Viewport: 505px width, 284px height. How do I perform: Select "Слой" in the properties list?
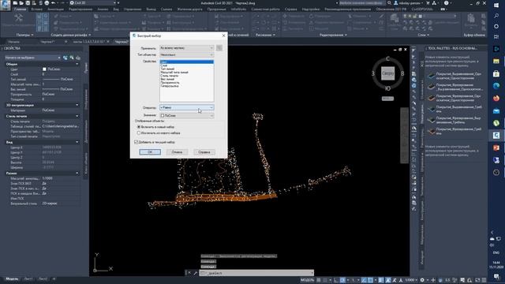(164, 65)
